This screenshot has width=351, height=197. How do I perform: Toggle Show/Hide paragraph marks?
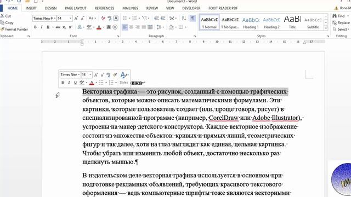click(x=193, y=18)
